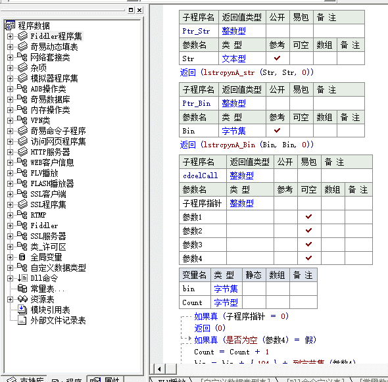Toggle 公开 cell for Ptr_Str subroutine
The image size is (388, 382).
point(278,31)
